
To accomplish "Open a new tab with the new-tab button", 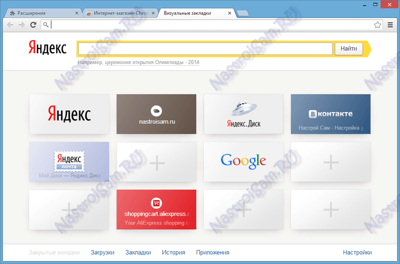I will pos(243,13).
